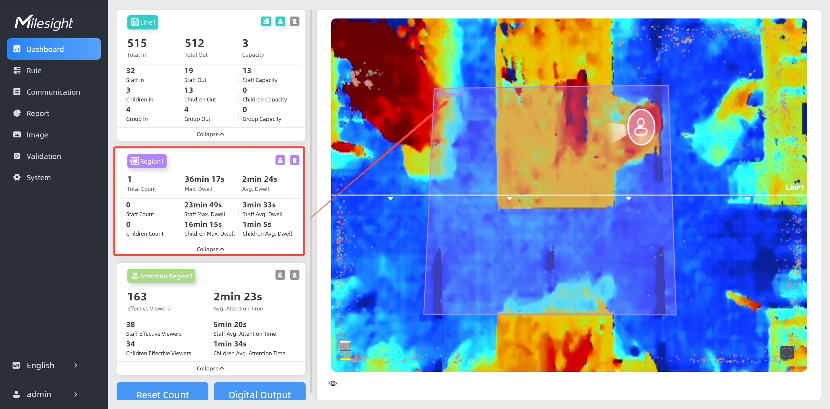Click the Milesight logo
Image resolution: width=830 pixels, height=409 pixels.
click(x=44, y=22)
